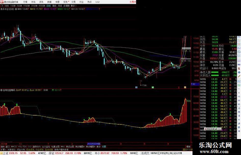Open 设置 indicator settings
Viewport: 241px width, 155px height.
(104, 147)
